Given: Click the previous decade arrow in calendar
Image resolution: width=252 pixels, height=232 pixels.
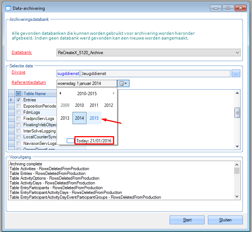Looking at the screenshot, I should point(60,93).
